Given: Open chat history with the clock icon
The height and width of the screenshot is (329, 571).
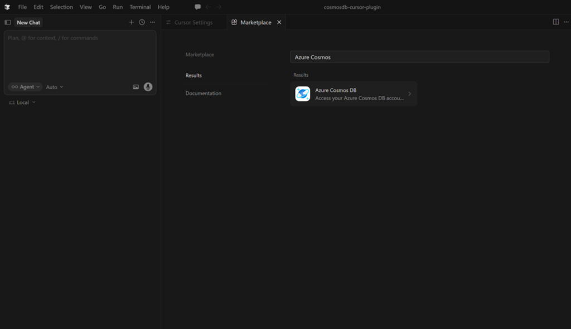Looking at the screenshot, I should [x=141, y=22].
